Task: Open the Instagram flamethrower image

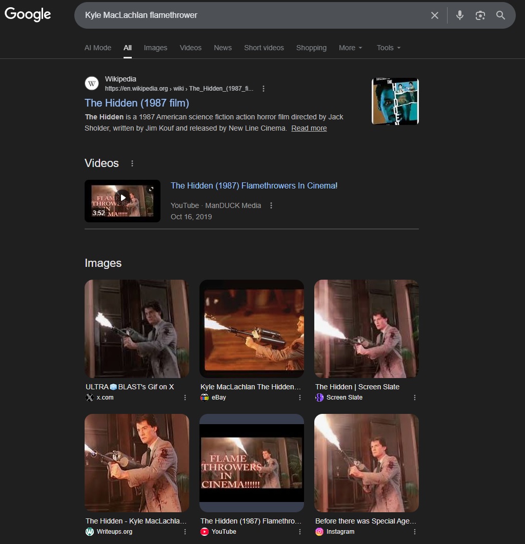Action: pyautogui.click(x=366, y=463)
